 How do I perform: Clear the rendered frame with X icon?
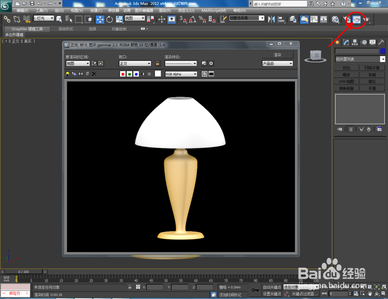94,74
